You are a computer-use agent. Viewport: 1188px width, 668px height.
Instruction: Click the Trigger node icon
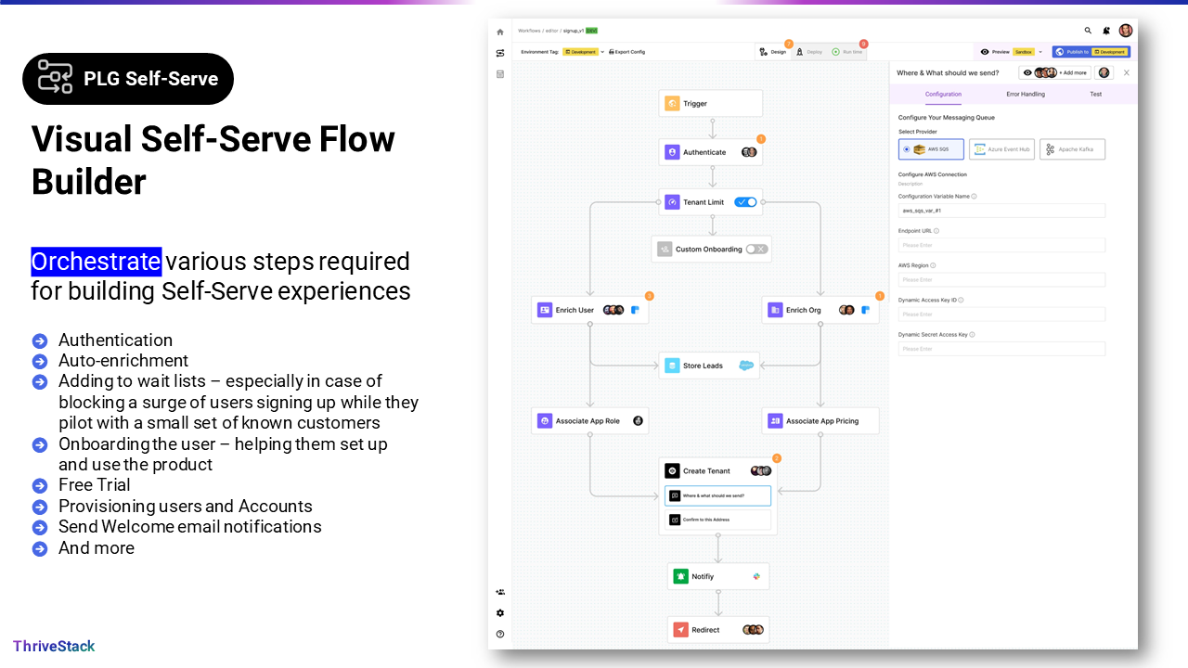tap(672, 103)
